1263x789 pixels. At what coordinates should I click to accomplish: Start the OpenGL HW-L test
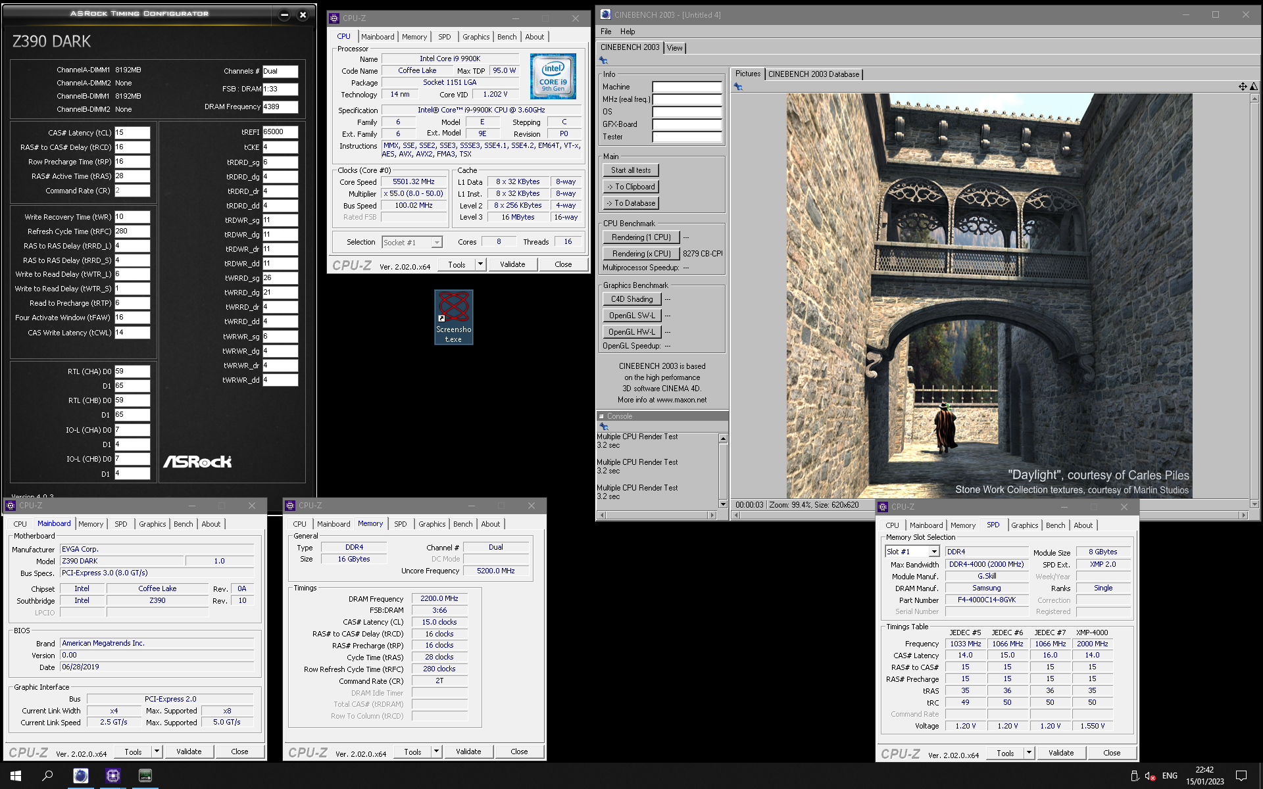click(x=631, y=332)
